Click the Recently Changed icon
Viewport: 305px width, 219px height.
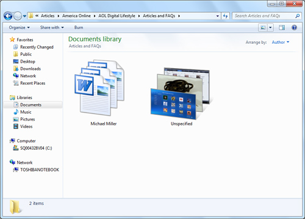(16, 47)
